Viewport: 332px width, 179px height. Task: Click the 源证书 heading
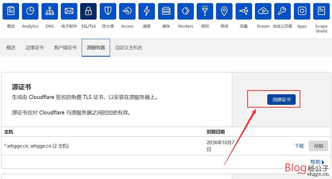tap(22, 87)
